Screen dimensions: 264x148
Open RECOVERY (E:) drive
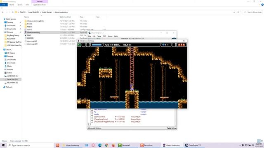(12, 83)
